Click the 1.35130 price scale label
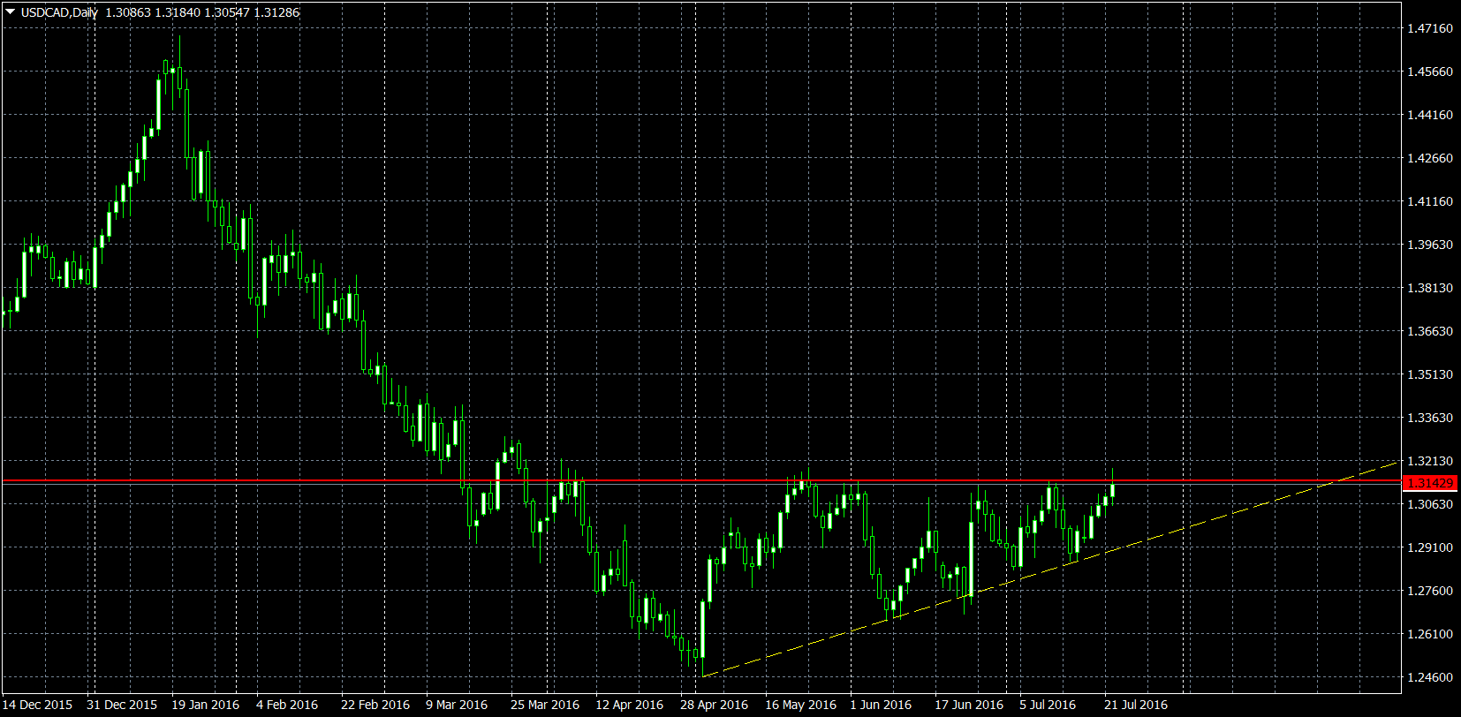This screenshot has width=1461, height=717. click(x=1429, y=374)
